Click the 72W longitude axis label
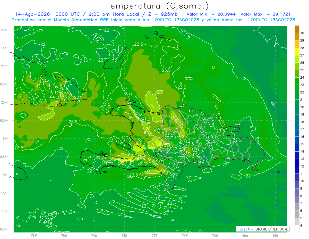309x239 pixels. tap(154, 236)
